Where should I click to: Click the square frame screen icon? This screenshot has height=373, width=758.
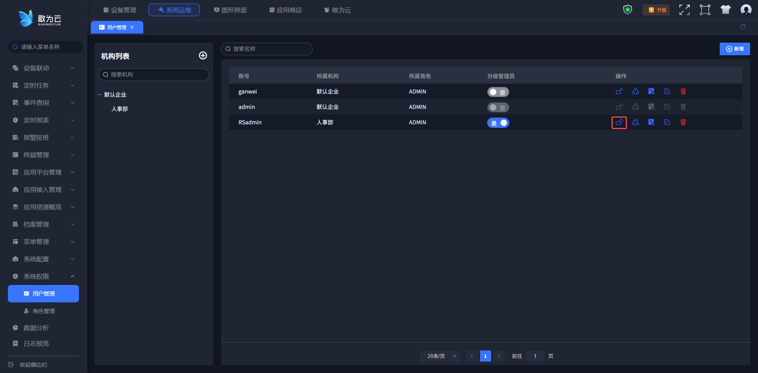(x=705, y=10)
